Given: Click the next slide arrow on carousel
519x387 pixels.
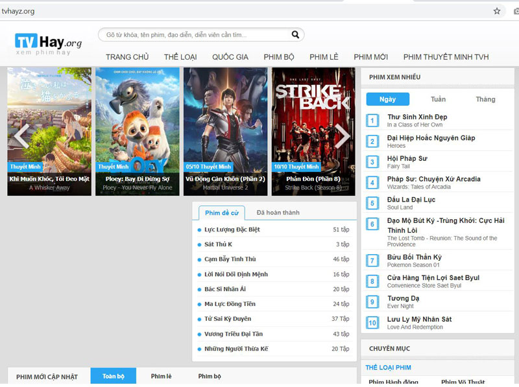Looking at the screenshot, I should pyautogui.click(x=342, y=135).
